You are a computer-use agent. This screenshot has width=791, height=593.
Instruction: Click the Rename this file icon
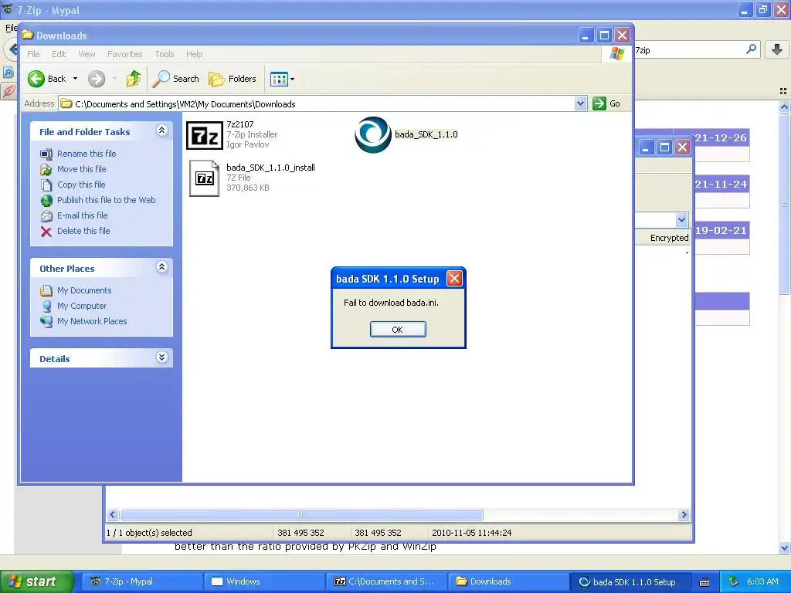(46, 154)
